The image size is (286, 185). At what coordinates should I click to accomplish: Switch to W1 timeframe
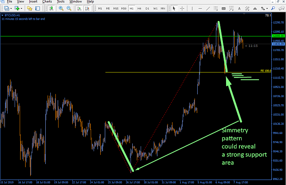155,9
